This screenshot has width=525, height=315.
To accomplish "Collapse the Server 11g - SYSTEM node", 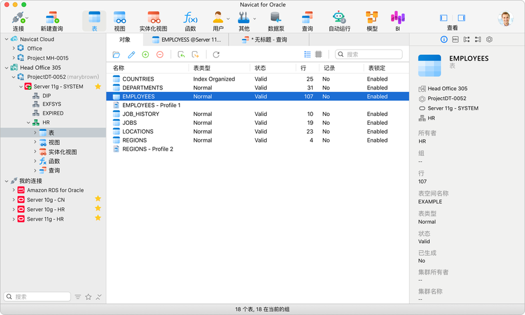I will point(21,86).
